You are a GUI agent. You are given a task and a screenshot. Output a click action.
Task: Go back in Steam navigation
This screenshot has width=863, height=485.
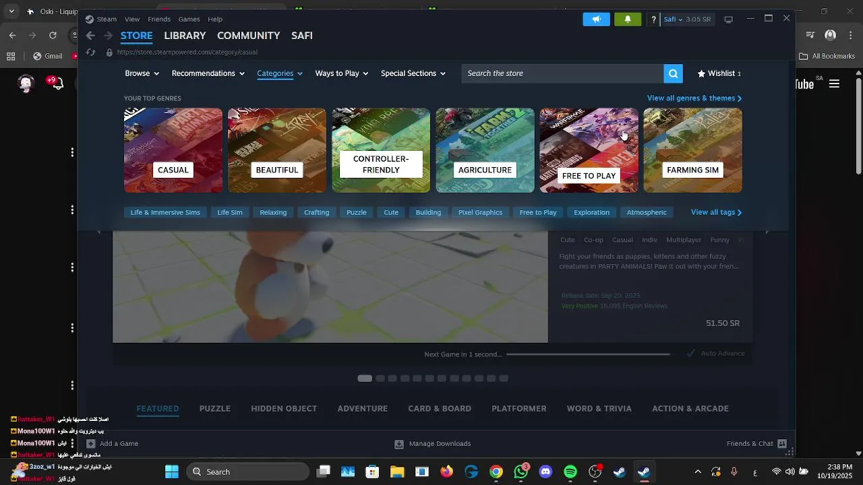coord(90,36)
